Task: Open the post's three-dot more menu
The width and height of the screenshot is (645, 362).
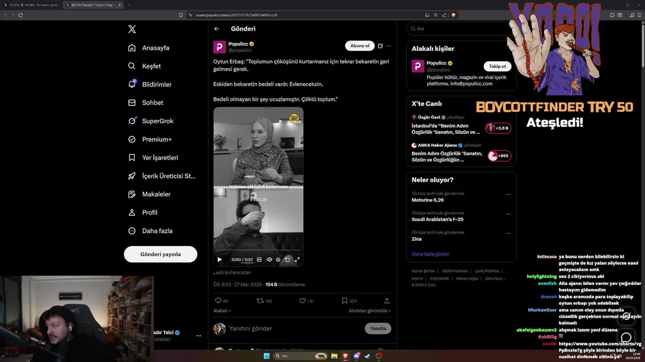Action: [x=389, y=46]
